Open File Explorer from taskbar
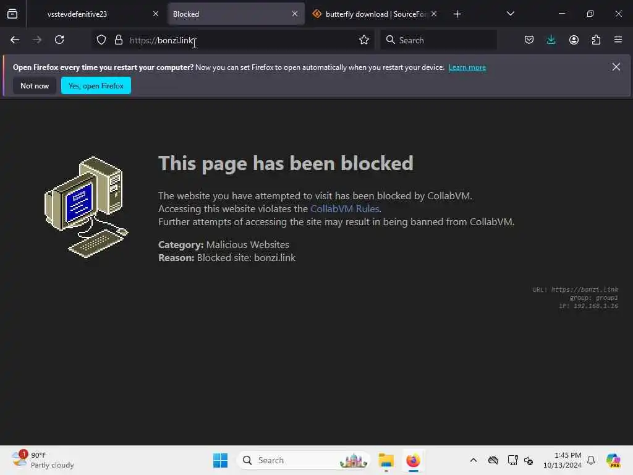 386,460
